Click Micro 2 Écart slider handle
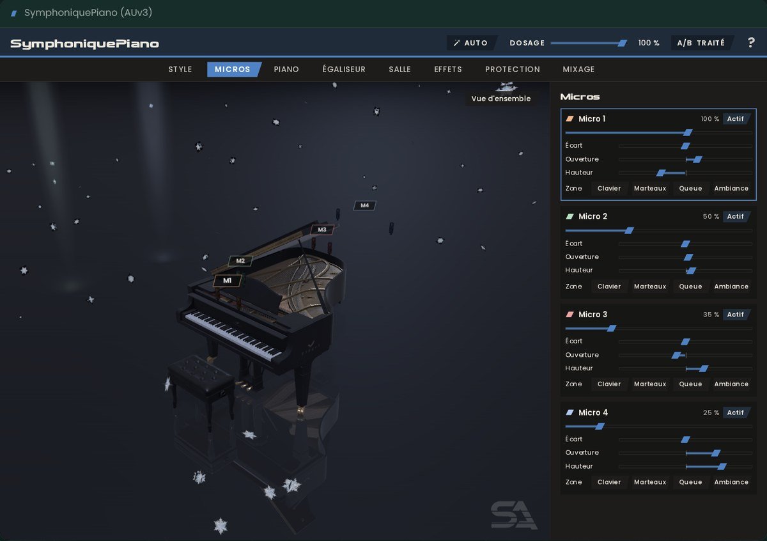767x541 pixels. coord(685,244)
